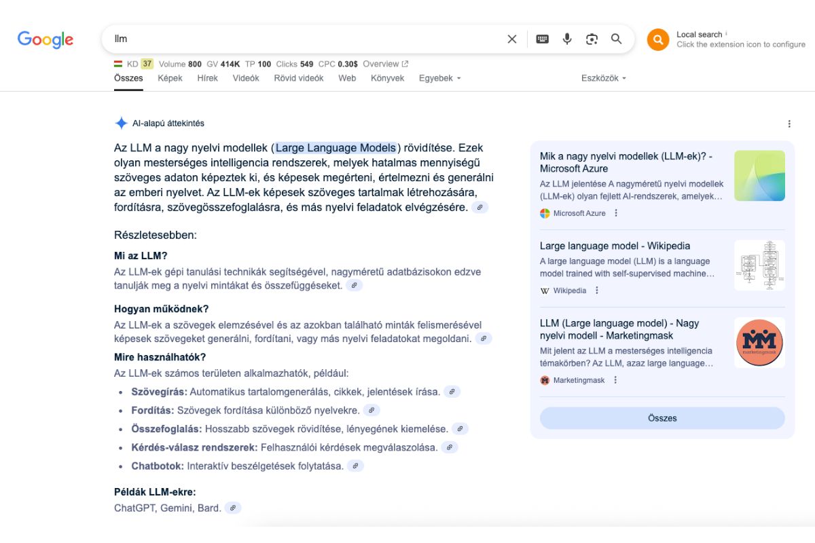815x543 pixels.
Task: Click the 'AI-alapú áttekintés' label
Action: pos(168,124)
